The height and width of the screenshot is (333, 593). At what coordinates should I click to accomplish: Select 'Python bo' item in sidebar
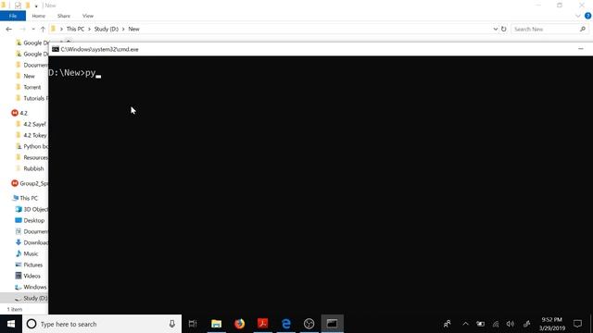pyautogui.click(x=32, y=146)
